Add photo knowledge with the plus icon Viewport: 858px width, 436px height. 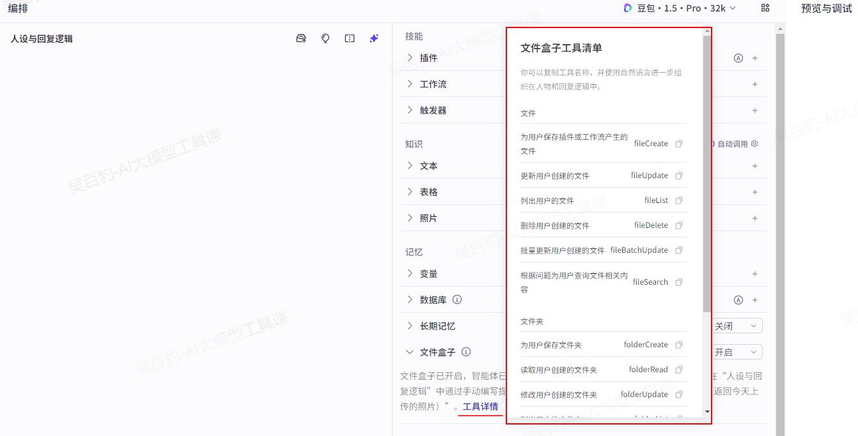click(755, 218)
